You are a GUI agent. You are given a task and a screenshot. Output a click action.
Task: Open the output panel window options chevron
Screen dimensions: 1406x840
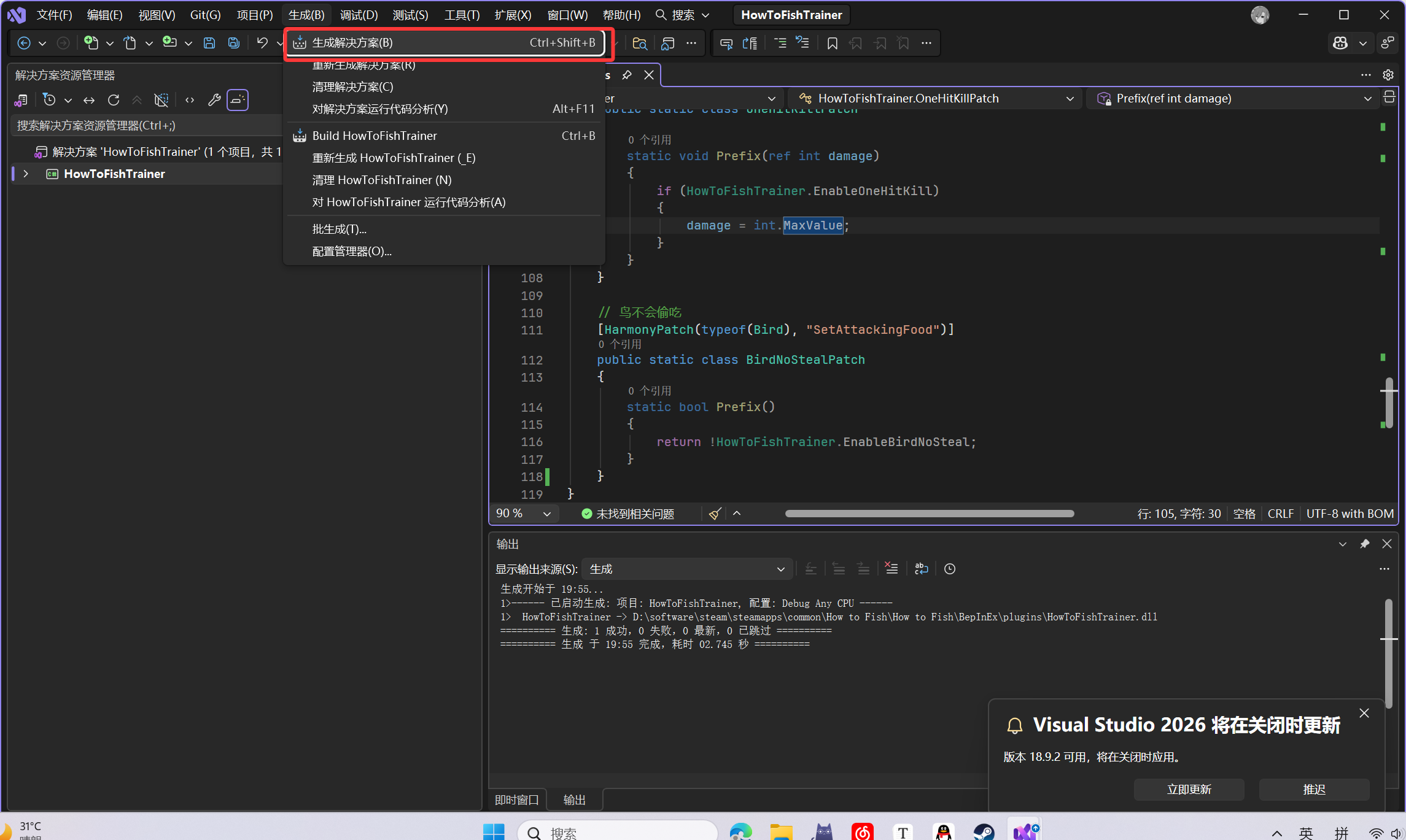point(1343,544)
